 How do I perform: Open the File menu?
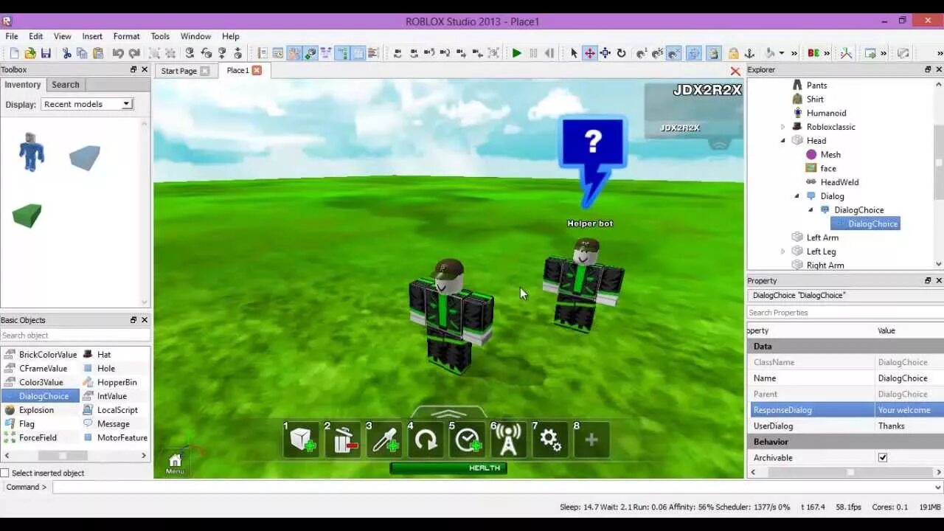coord(12,36)
